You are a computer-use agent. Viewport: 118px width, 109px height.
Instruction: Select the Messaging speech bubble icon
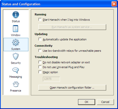tap(16, 70)
